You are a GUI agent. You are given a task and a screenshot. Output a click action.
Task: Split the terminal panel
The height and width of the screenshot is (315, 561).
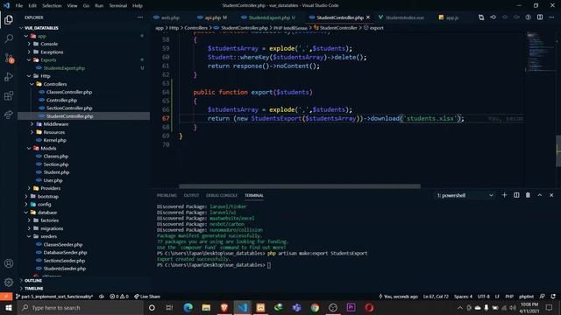tap(516, 195)
